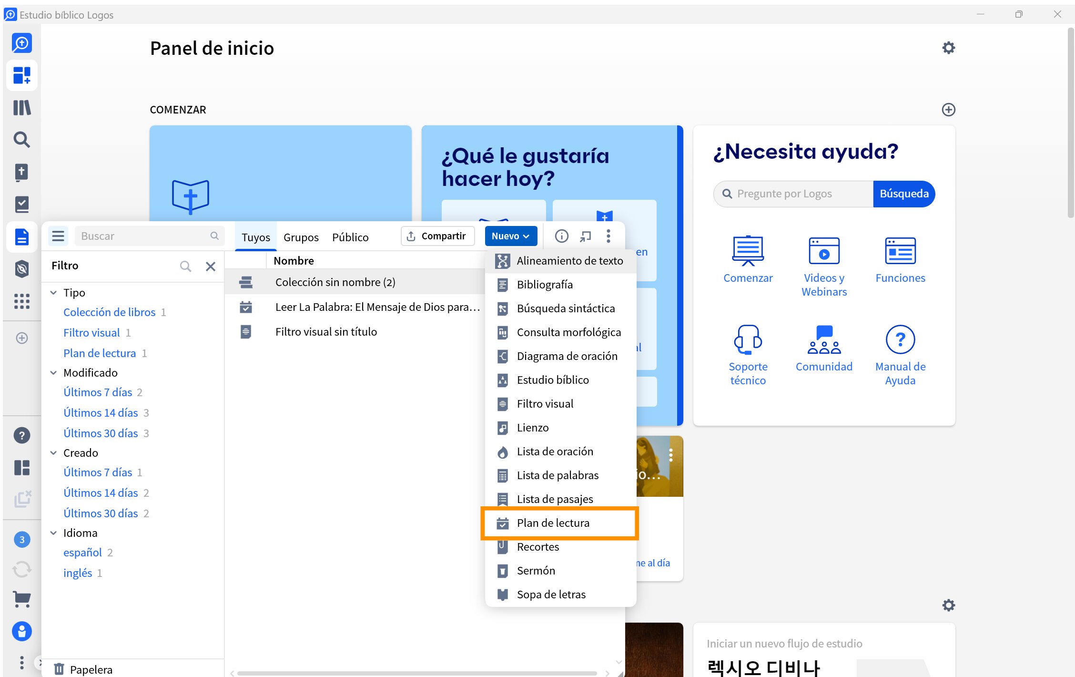The height and width of the screenshot is (677, 1075).
Task: Close the Filtro sidebar with X
Action: pyautogui.click(x=211, y=267)
